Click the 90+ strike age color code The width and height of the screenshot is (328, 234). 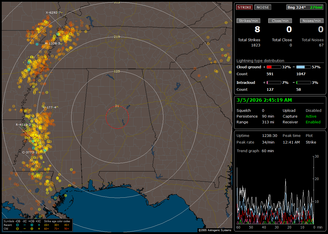(66, 229)
